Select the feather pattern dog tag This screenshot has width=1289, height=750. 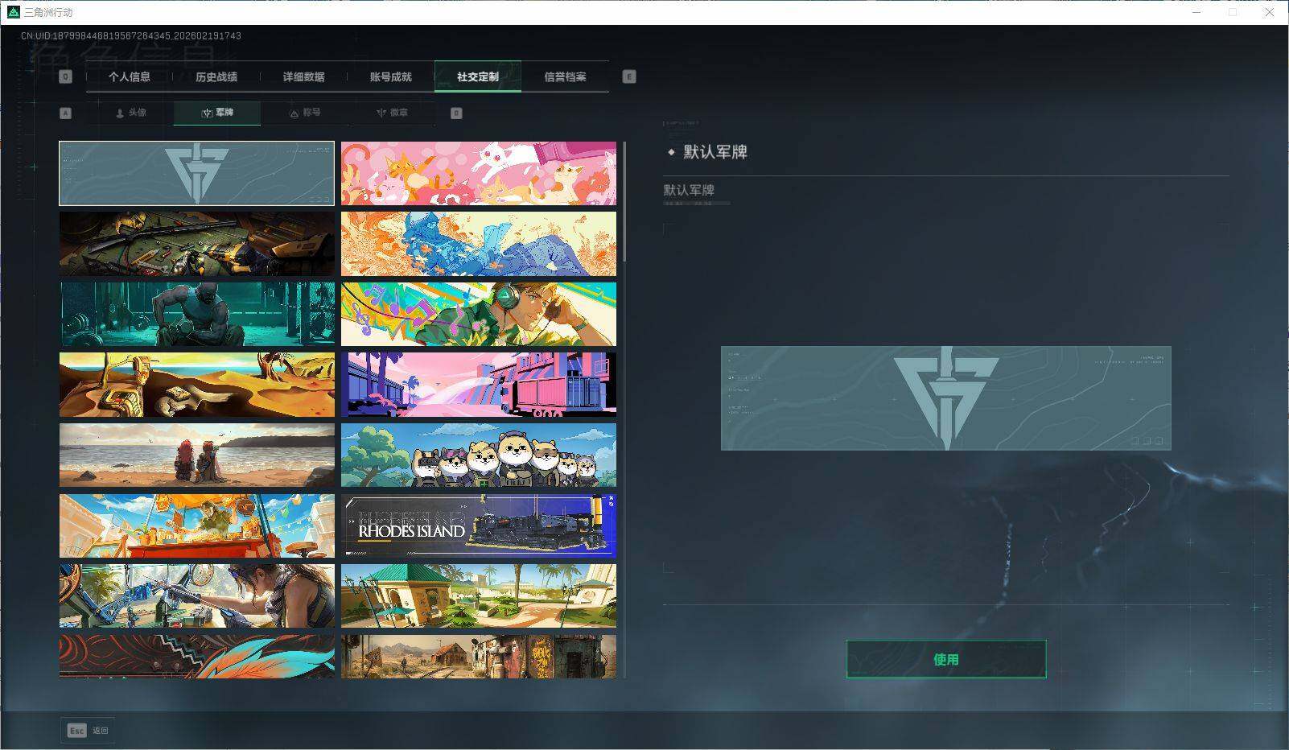tap(197, 657)
